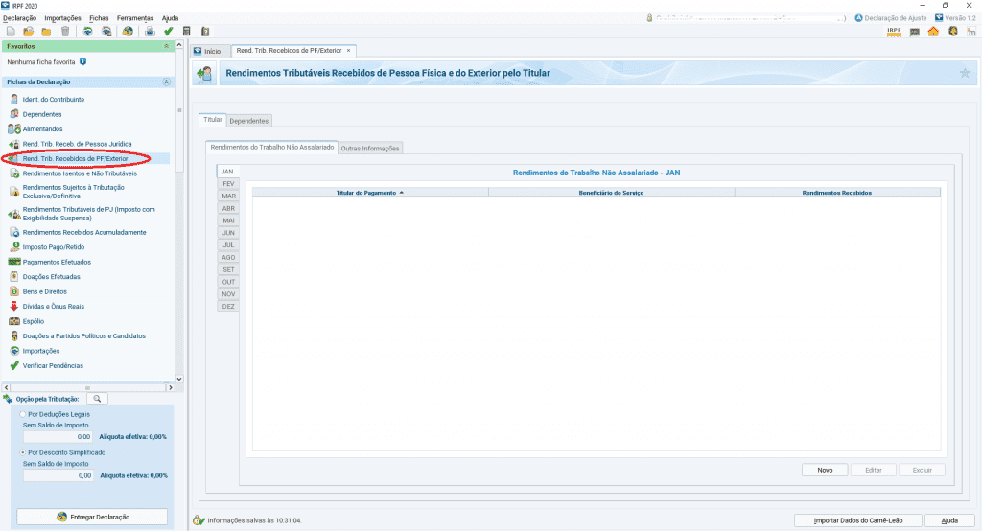This screenshot has height=531, width=982.
Task: Click the trash can delete icon
Action: pos(65,32)
